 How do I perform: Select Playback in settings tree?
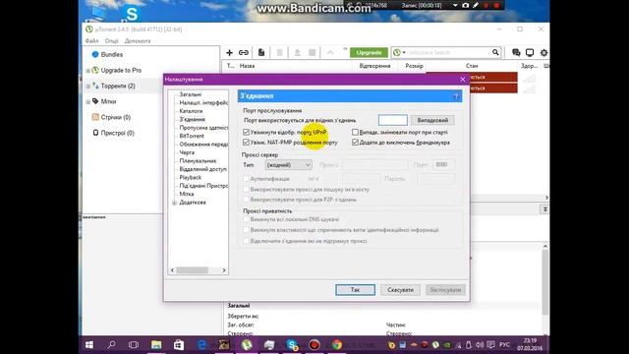click(191, 177)
